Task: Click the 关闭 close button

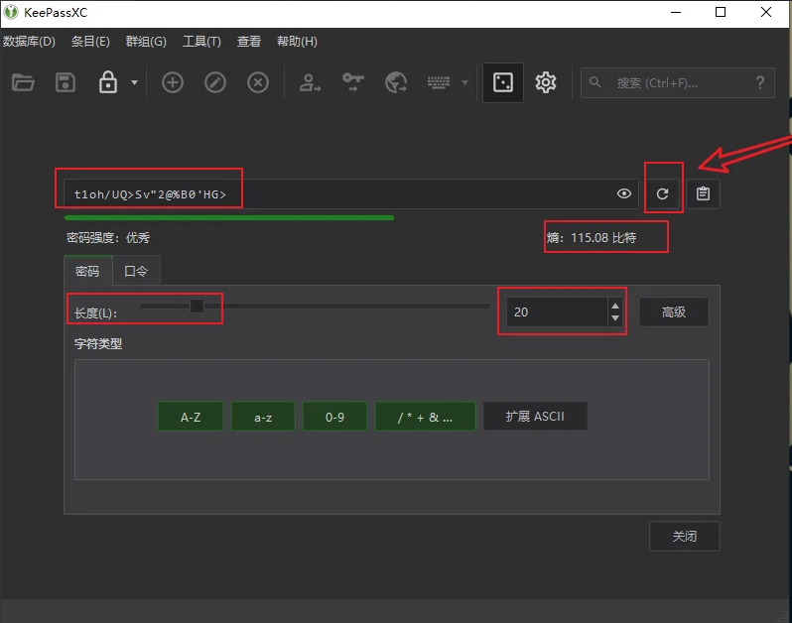Action: tap(685, 536)
